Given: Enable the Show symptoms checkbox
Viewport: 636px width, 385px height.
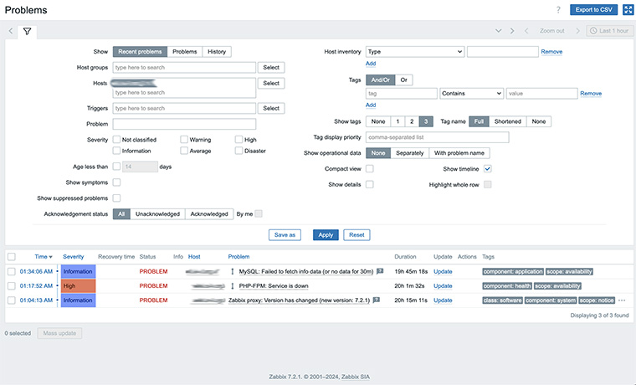Looking at the screenshot, I should click(x=117, y=182).
